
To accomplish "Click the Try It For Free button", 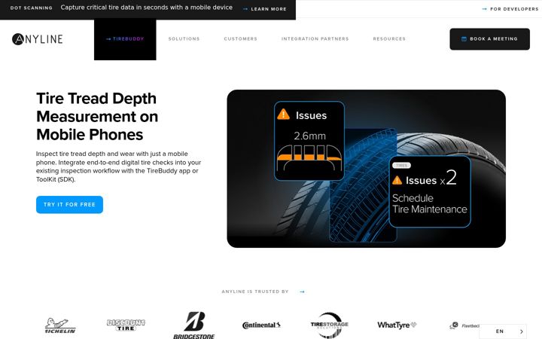I will [69, 205].
